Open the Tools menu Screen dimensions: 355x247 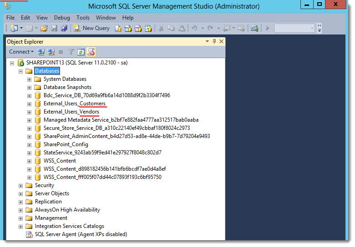(x=83, y=18)
